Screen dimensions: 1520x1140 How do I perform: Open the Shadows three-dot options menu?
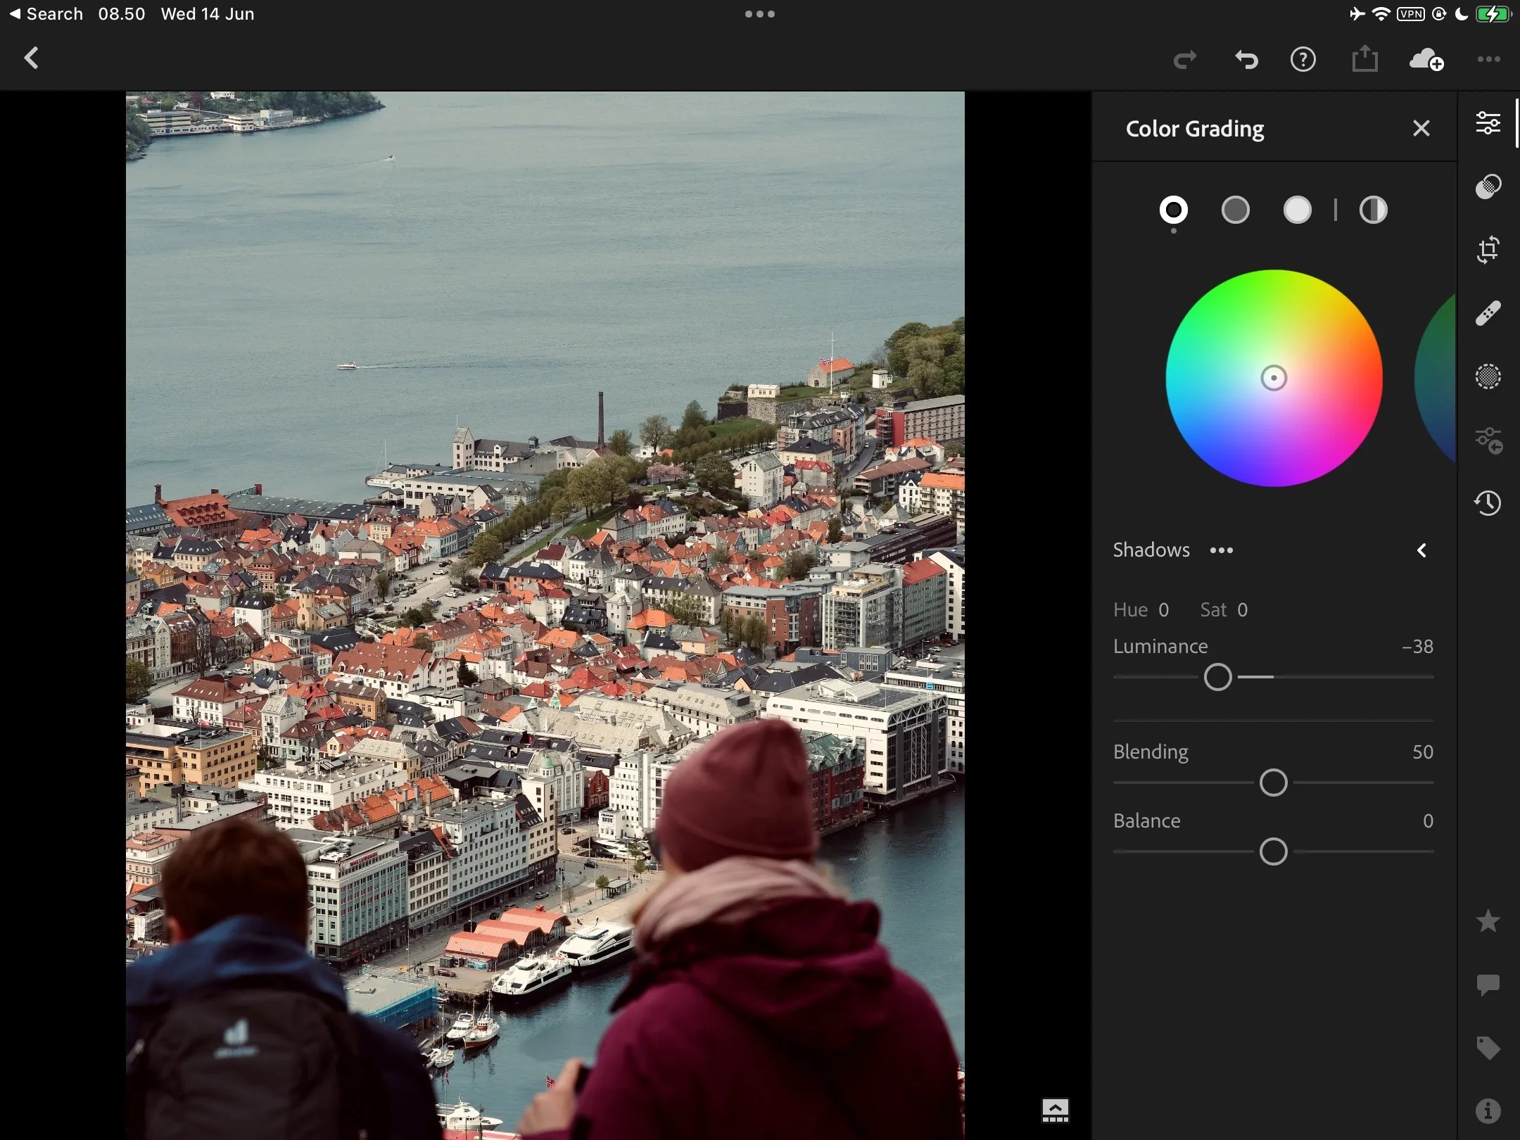point(1222,551)
